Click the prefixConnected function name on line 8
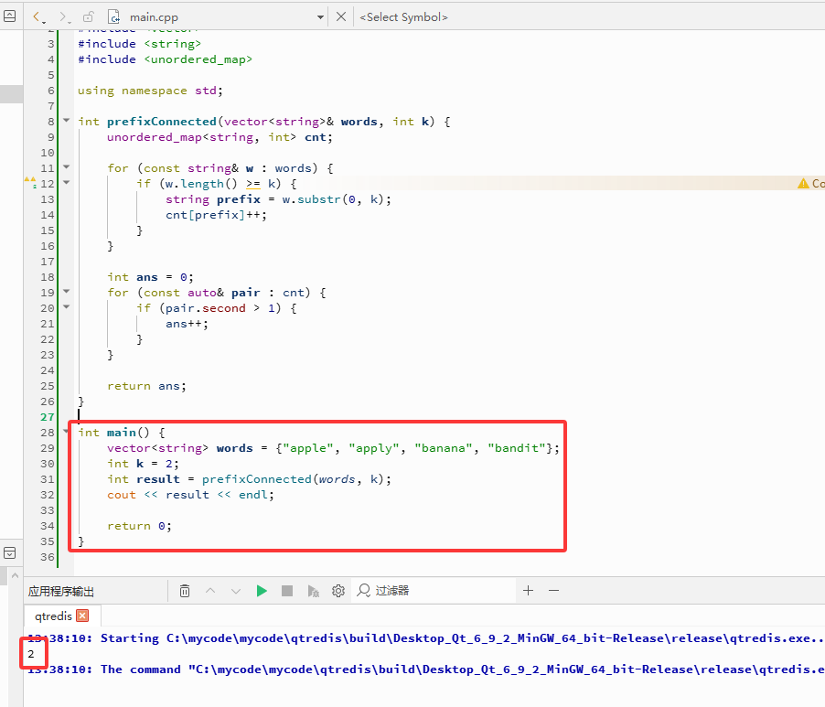Image resolution: width=825 pixels, height=707 pixels. (162, 122)
